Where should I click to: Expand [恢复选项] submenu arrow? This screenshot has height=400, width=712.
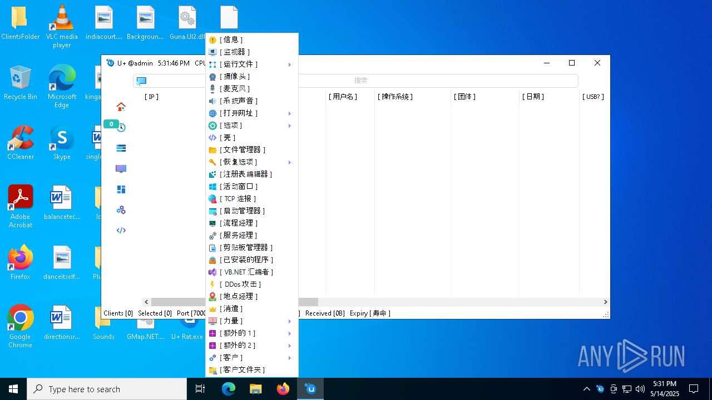tap(290, 162)
